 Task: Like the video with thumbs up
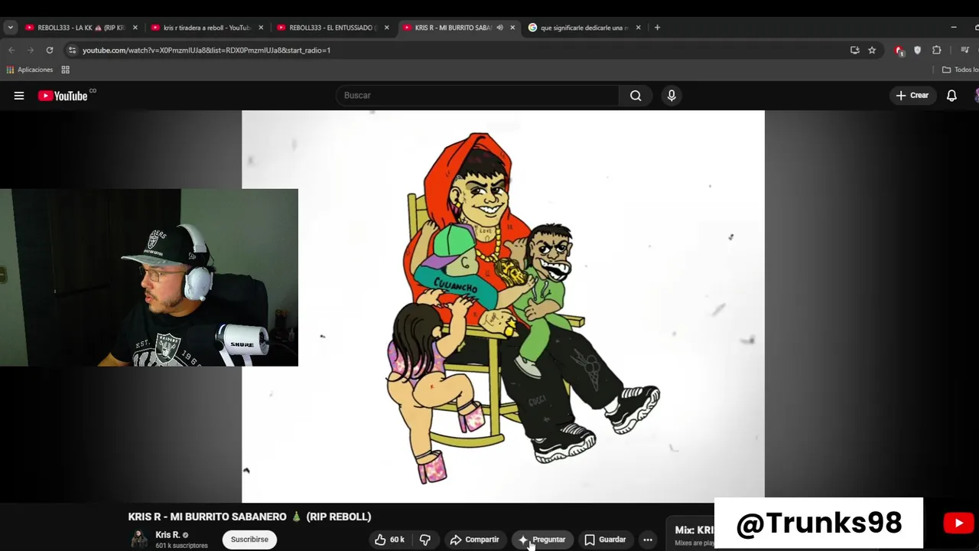click(390, 540)
